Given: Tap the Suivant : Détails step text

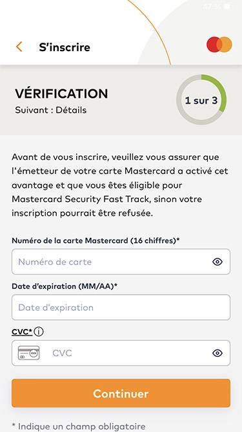Looking at the screenshot, I should pos(51,110).
